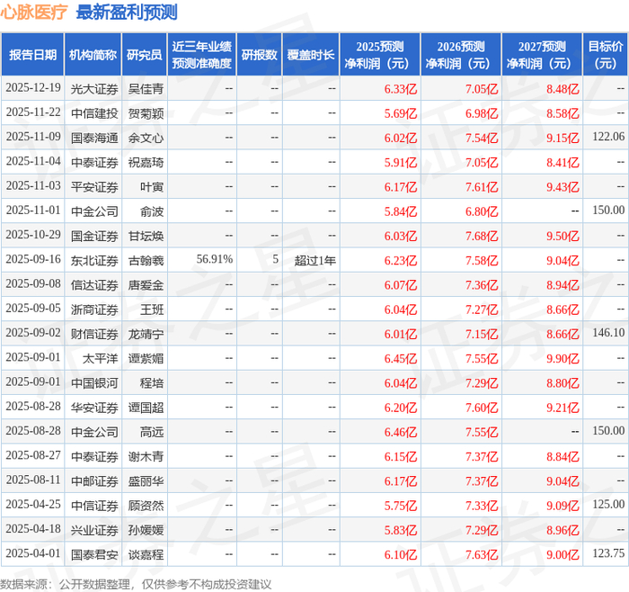Select institution 兴业证券
629x592 pixels.
tap(94, 530)
